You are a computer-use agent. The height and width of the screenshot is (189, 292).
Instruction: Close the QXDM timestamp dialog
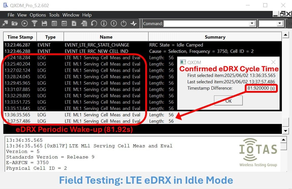tap(273, 62)
